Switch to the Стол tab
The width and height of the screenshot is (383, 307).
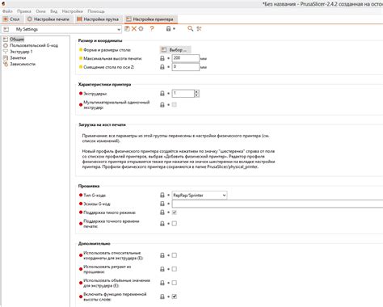11,19
